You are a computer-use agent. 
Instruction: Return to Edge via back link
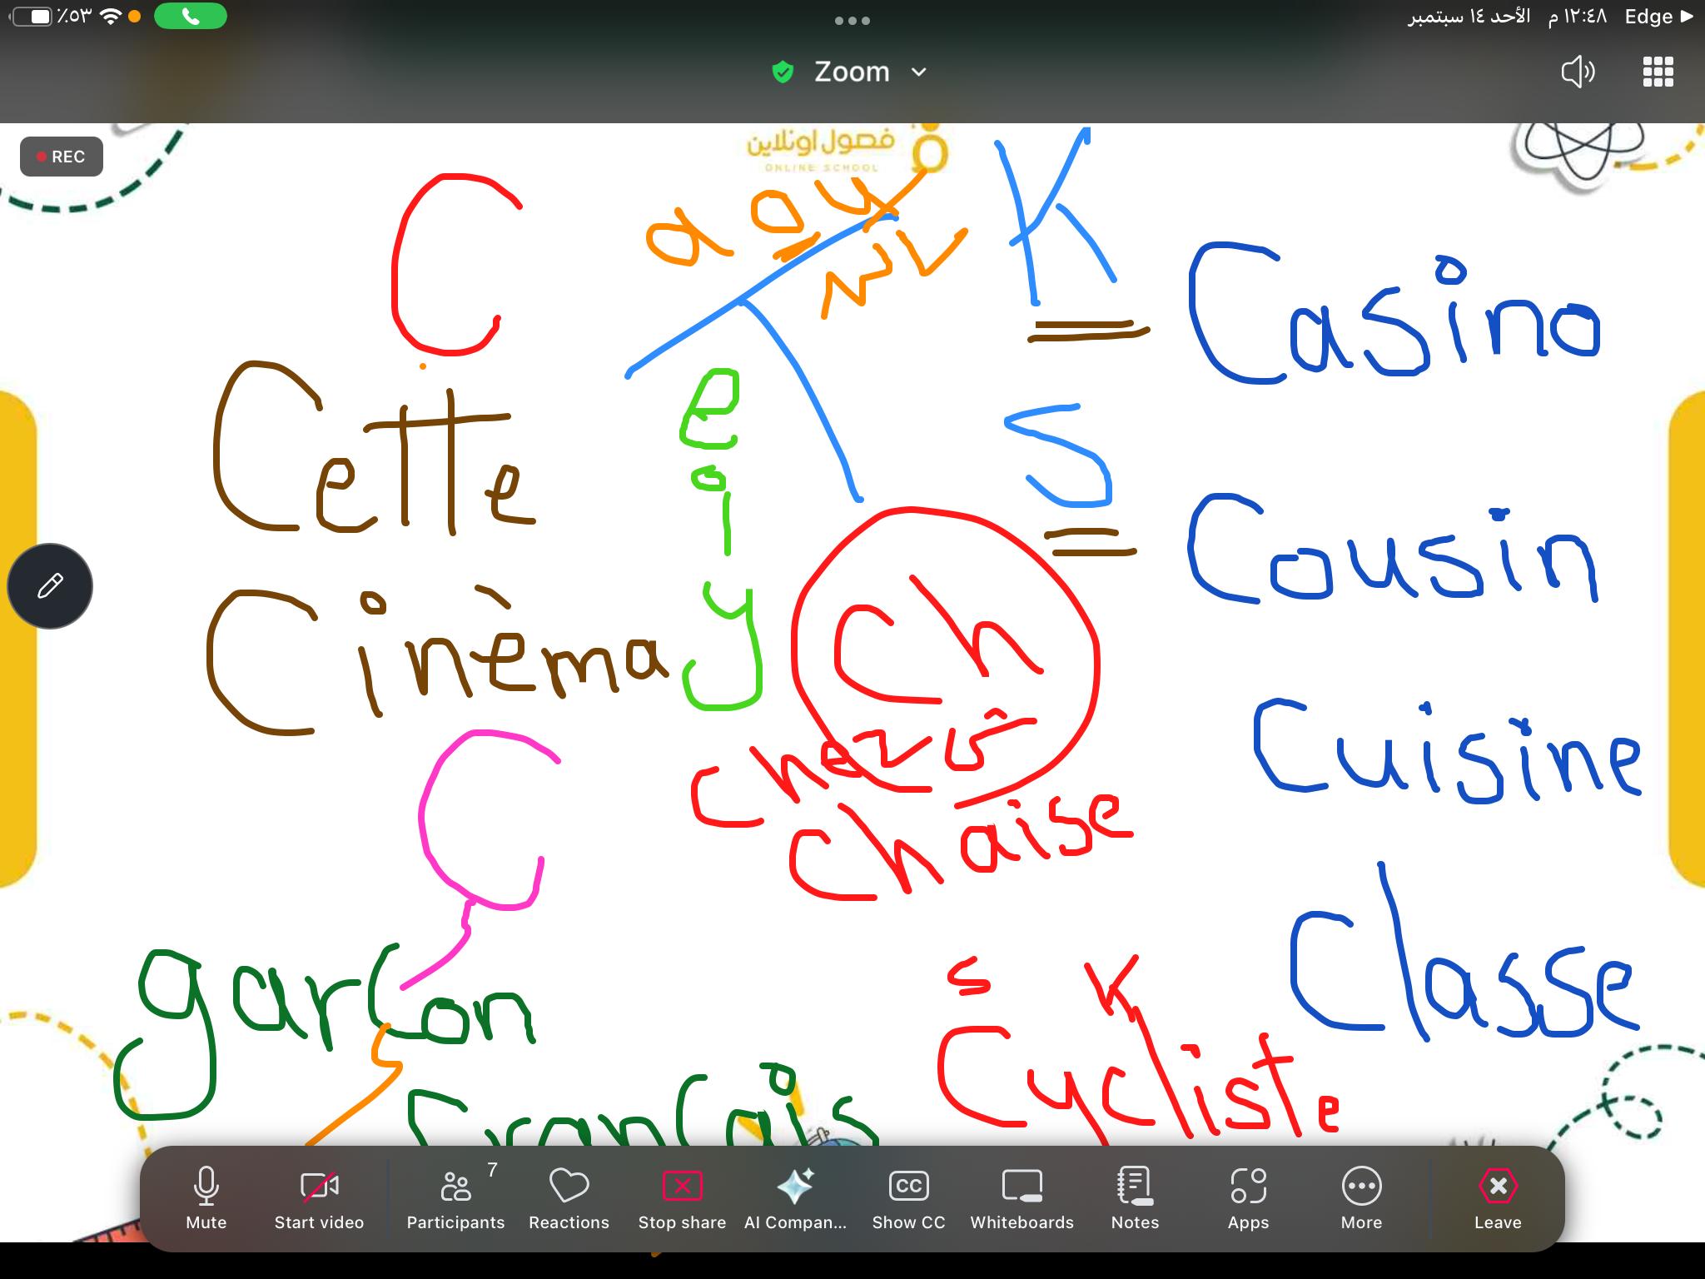[x=1658, y=17]
